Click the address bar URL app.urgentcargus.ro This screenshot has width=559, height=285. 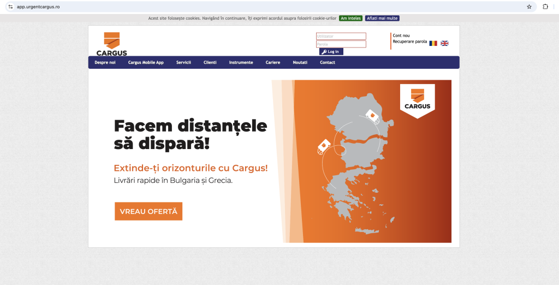click(x=38, y=7)
